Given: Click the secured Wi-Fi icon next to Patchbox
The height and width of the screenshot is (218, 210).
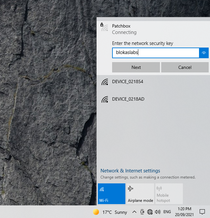Looking at the screenshot, I should (x=104, y=27).
